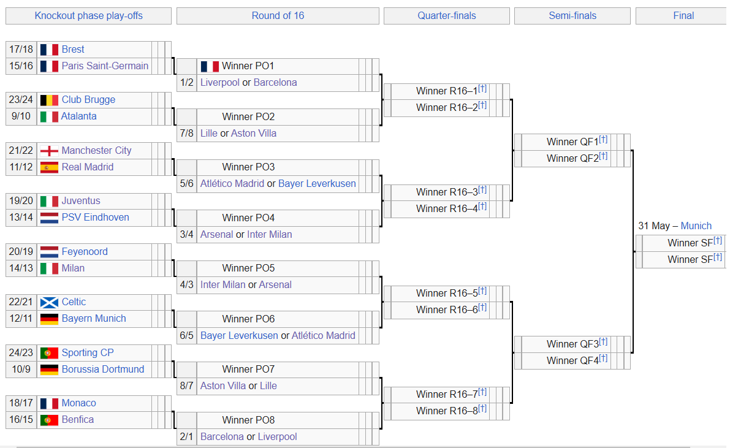Image resolution: width=730 pixels, height=448 pixels.
Task: Open the Manchester City link
Action: point(96,150)
